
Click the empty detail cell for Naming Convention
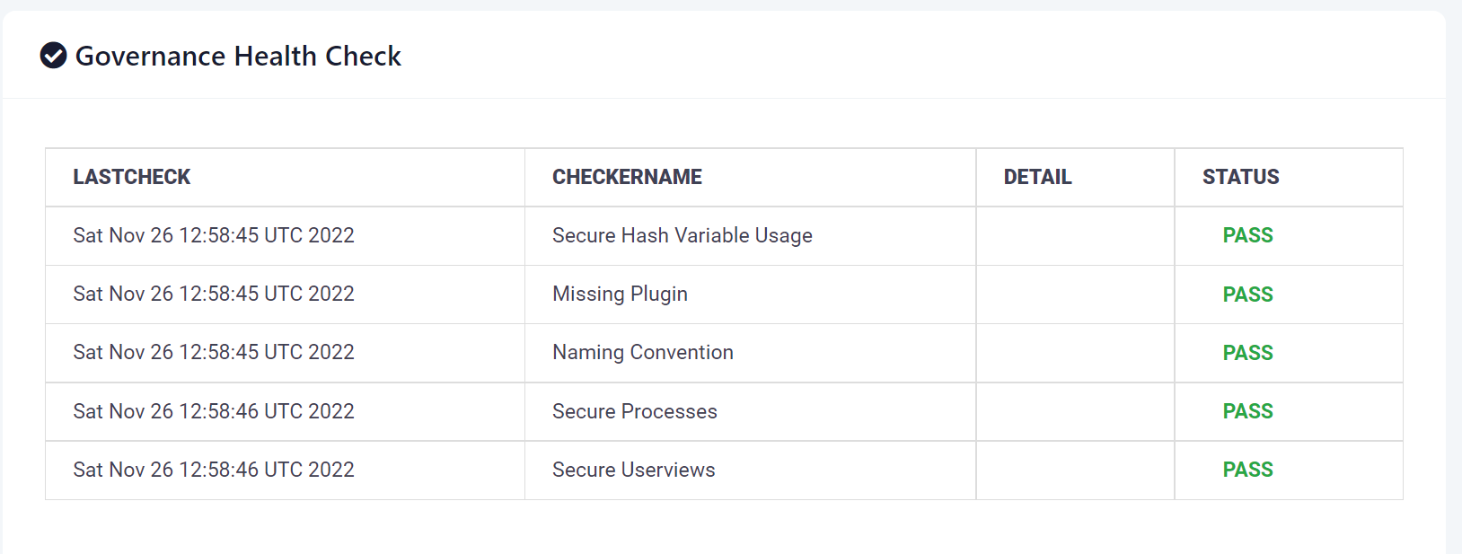click(1074, 353)
